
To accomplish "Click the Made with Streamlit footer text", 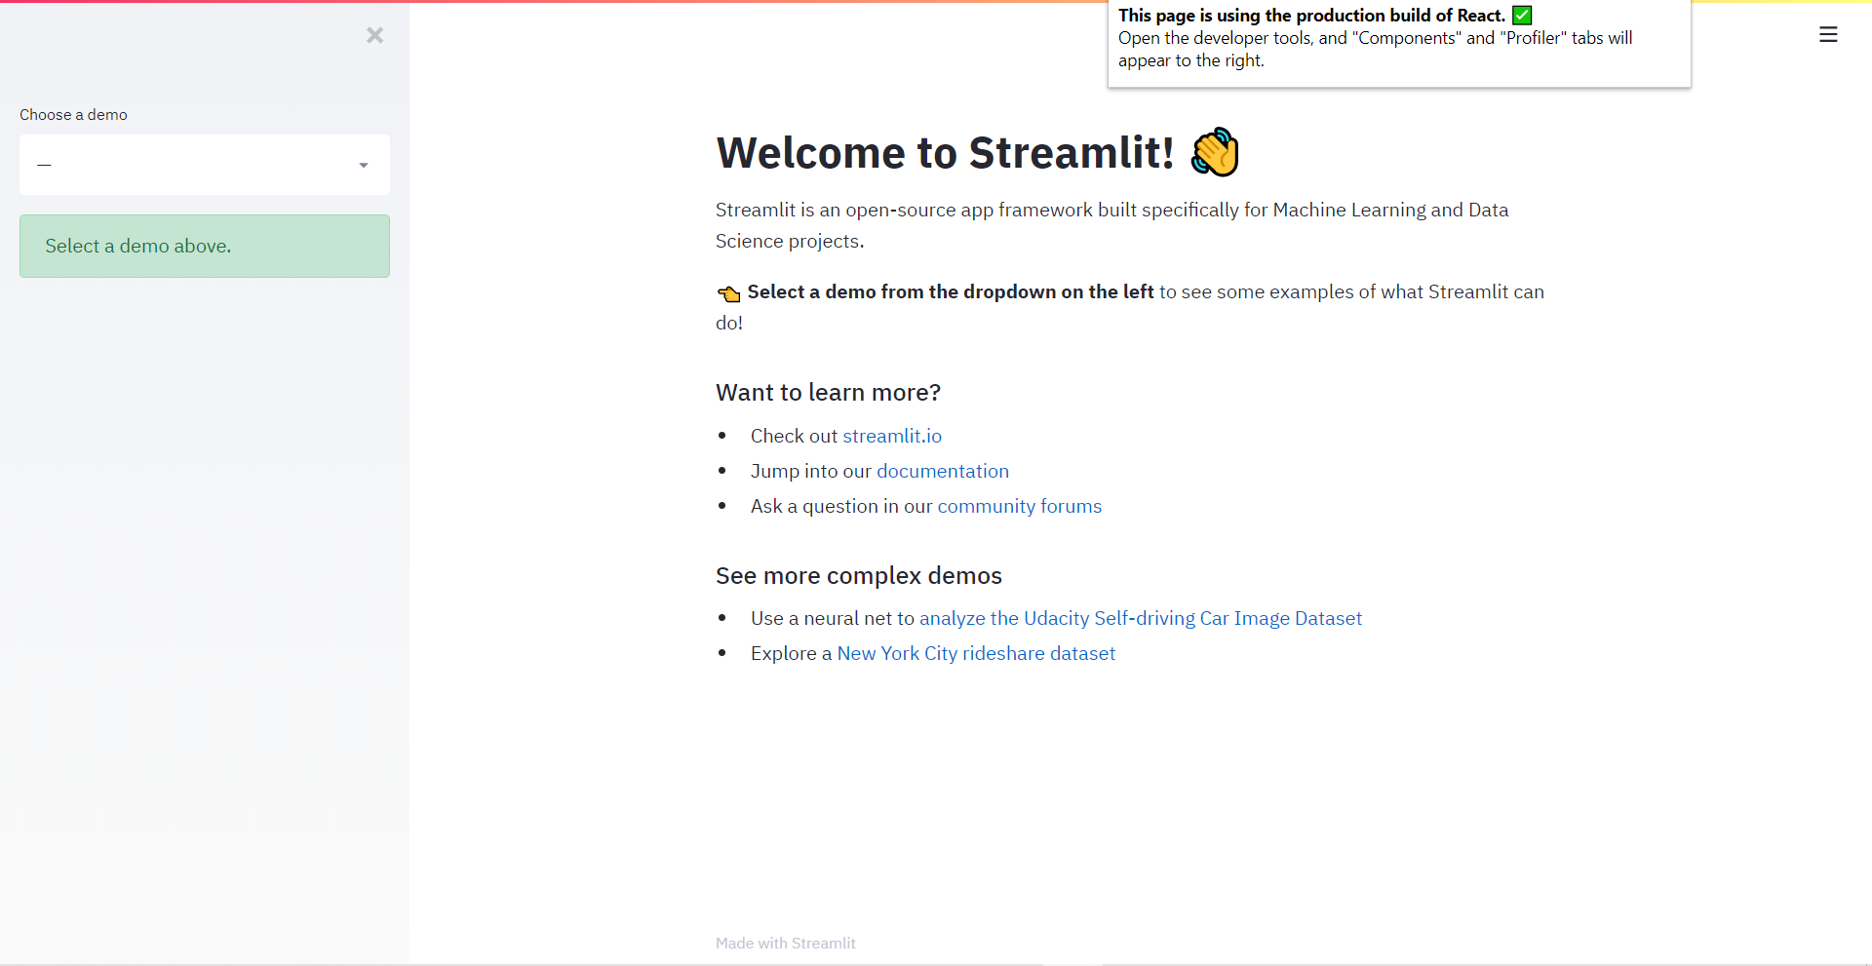I will click(x=786, y=943).
